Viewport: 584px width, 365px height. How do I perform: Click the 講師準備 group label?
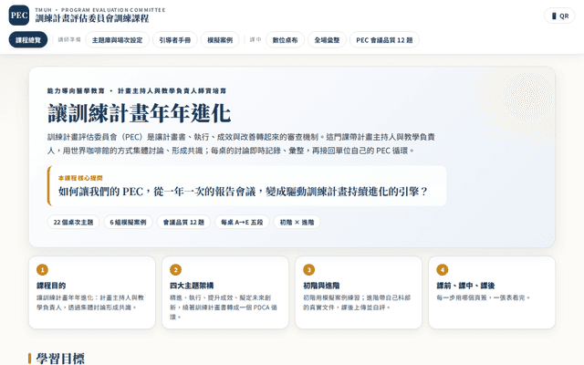pos(69,39)
